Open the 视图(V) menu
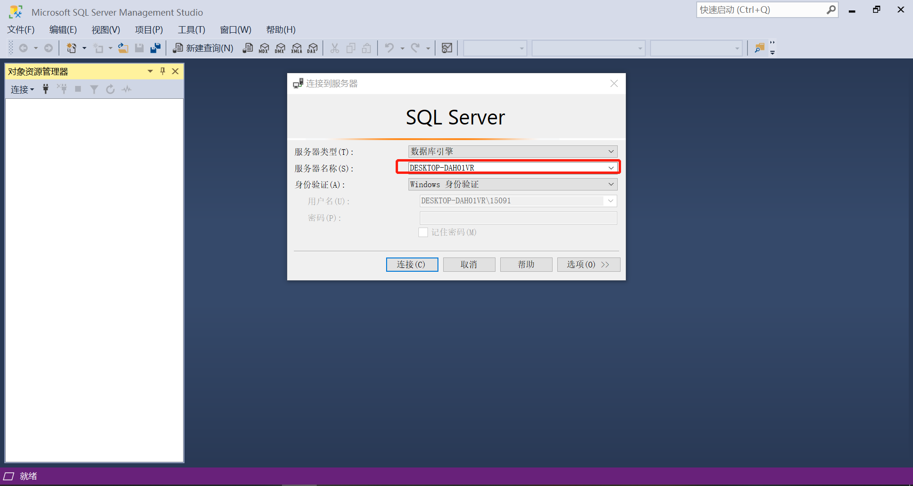Image resolution: width=913 pixels, height=486 pixels. pyautogui.click(x=105, y=29)
